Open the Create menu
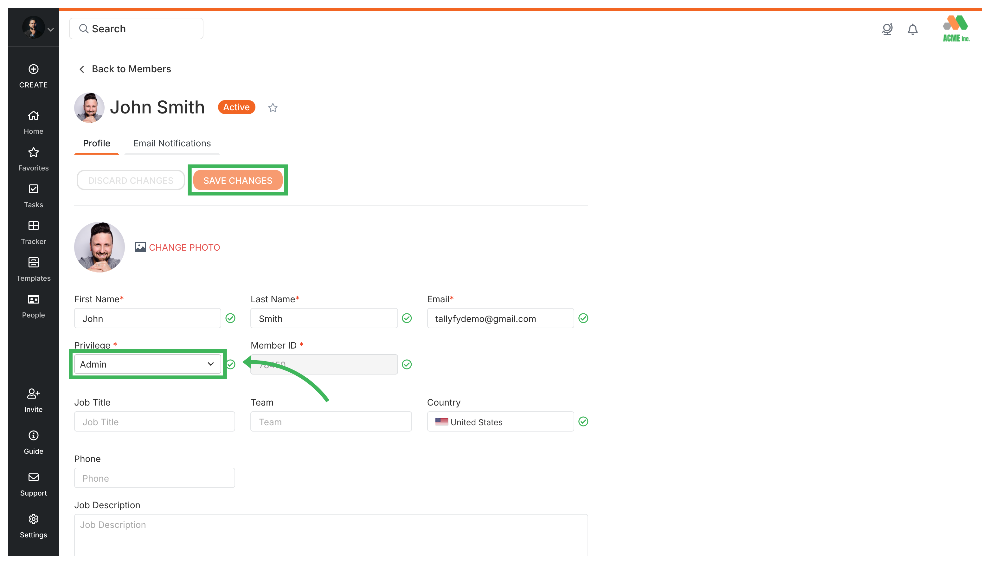The image size is (990, 564). (33, 76)
